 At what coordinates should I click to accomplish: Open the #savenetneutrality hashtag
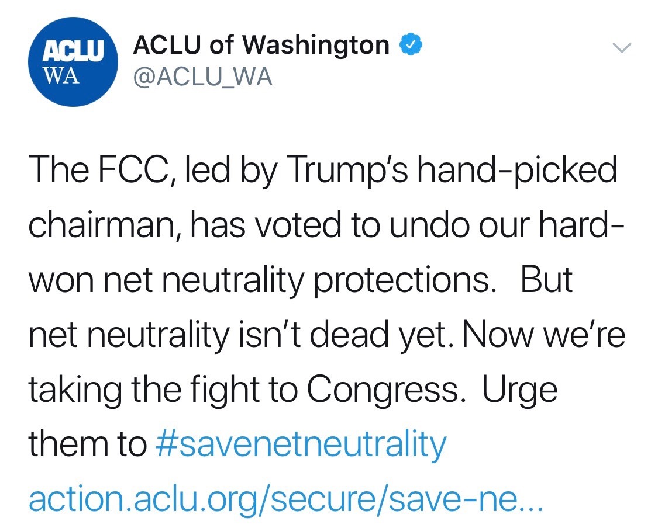pyautogui.click(x=302, y=445)
